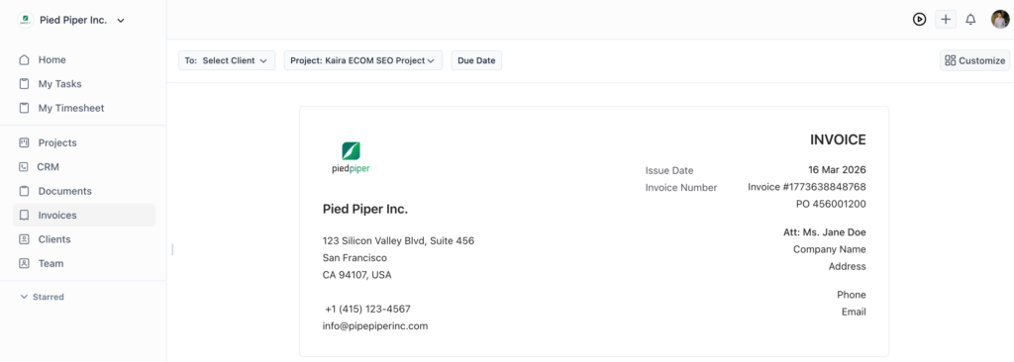Click the Home icon in sidebar
Viewport: 1014px width, 362px height.
[24, 60]
